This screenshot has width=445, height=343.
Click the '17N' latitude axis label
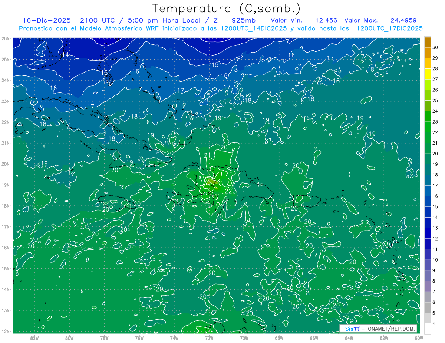click(x=6, y=227)
